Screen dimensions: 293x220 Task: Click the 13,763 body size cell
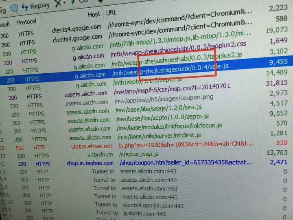pos(277,153)
